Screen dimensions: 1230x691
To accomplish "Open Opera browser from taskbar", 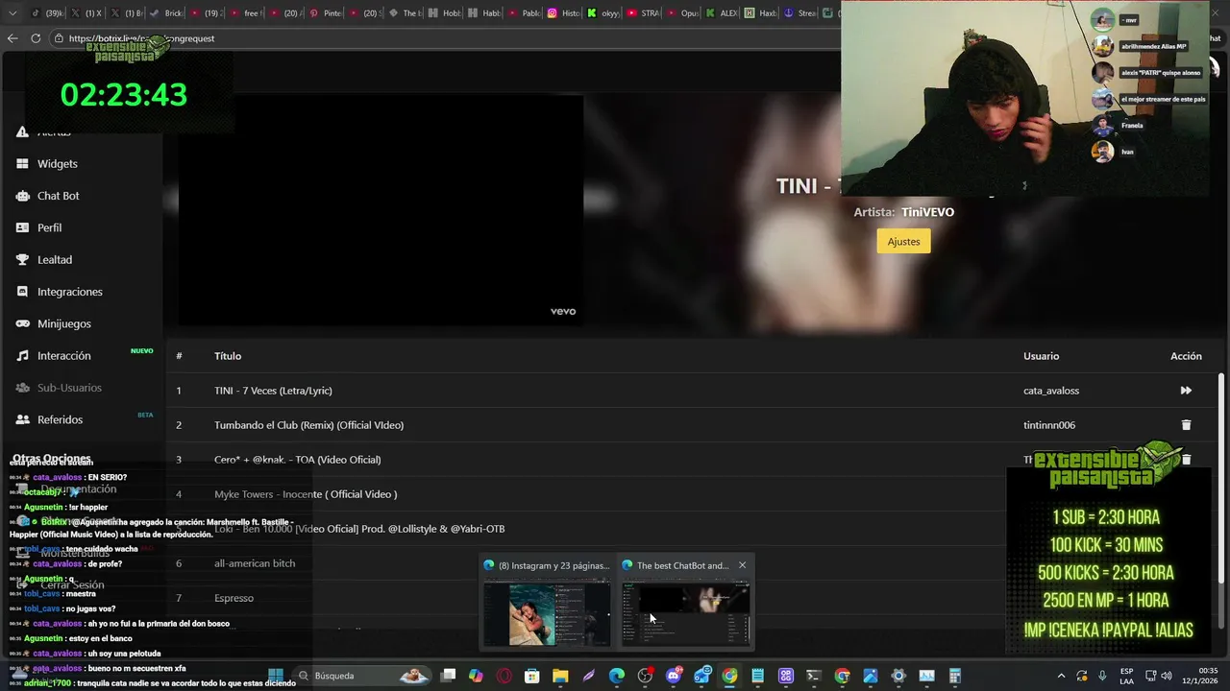I will click(504, 676).
